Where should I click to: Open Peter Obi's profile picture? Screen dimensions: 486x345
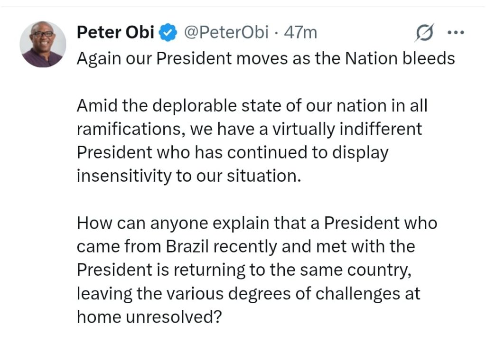43,44
